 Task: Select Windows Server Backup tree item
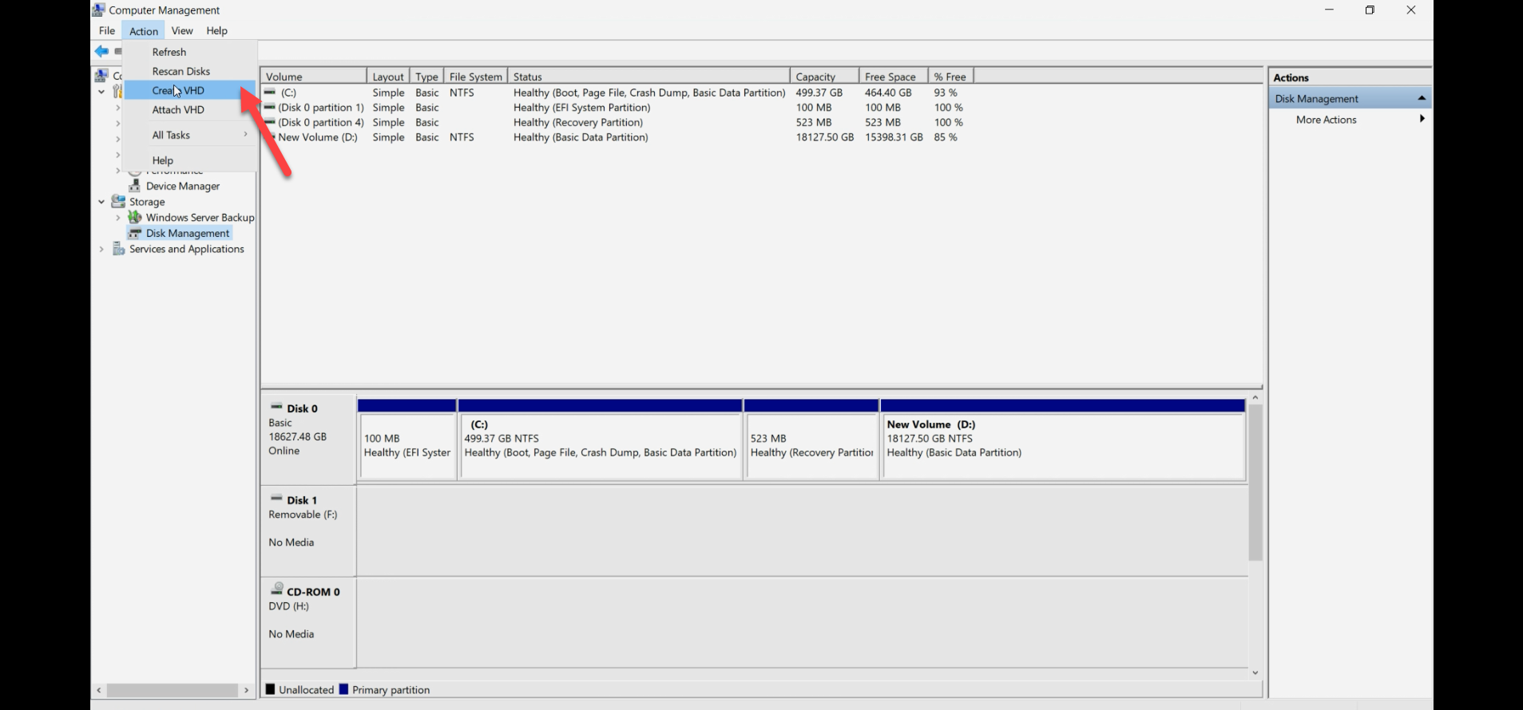coord(200,217)
